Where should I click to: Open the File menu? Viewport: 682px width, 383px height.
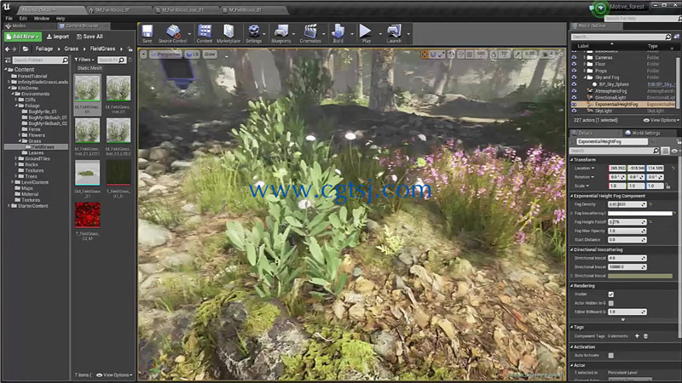(9, 18)
